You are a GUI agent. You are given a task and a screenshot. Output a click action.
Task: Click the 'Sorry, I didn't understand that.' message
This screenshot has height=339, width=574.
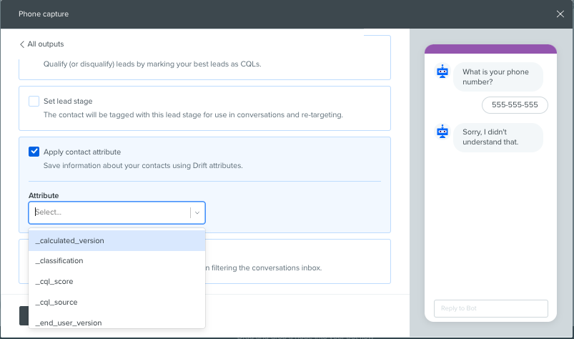[x=498, y=137]
